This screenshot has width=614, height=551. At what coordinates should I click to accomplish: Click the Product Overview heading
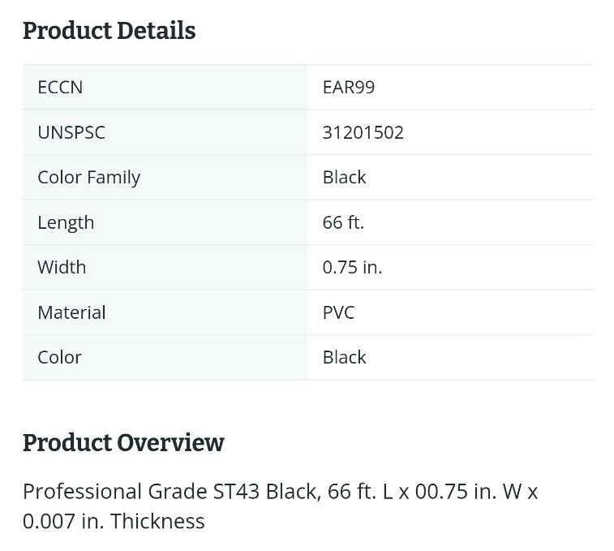pyautogui.click(x=123, y=443)
